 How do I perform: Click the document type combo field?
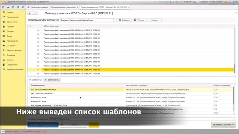(87, 20)
